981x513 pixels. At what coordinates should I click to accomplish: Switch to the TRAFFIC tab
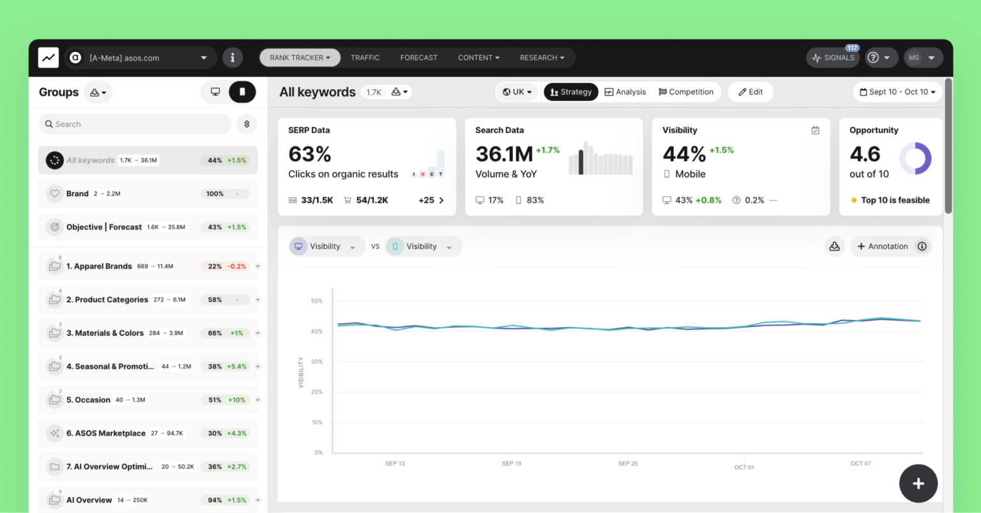tap(365, 57)
